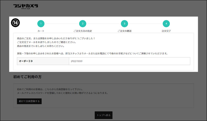This screenshot has width=207, height=121.
Task: Click the order ID value 2112270001
Action: [x=76, y=61]
